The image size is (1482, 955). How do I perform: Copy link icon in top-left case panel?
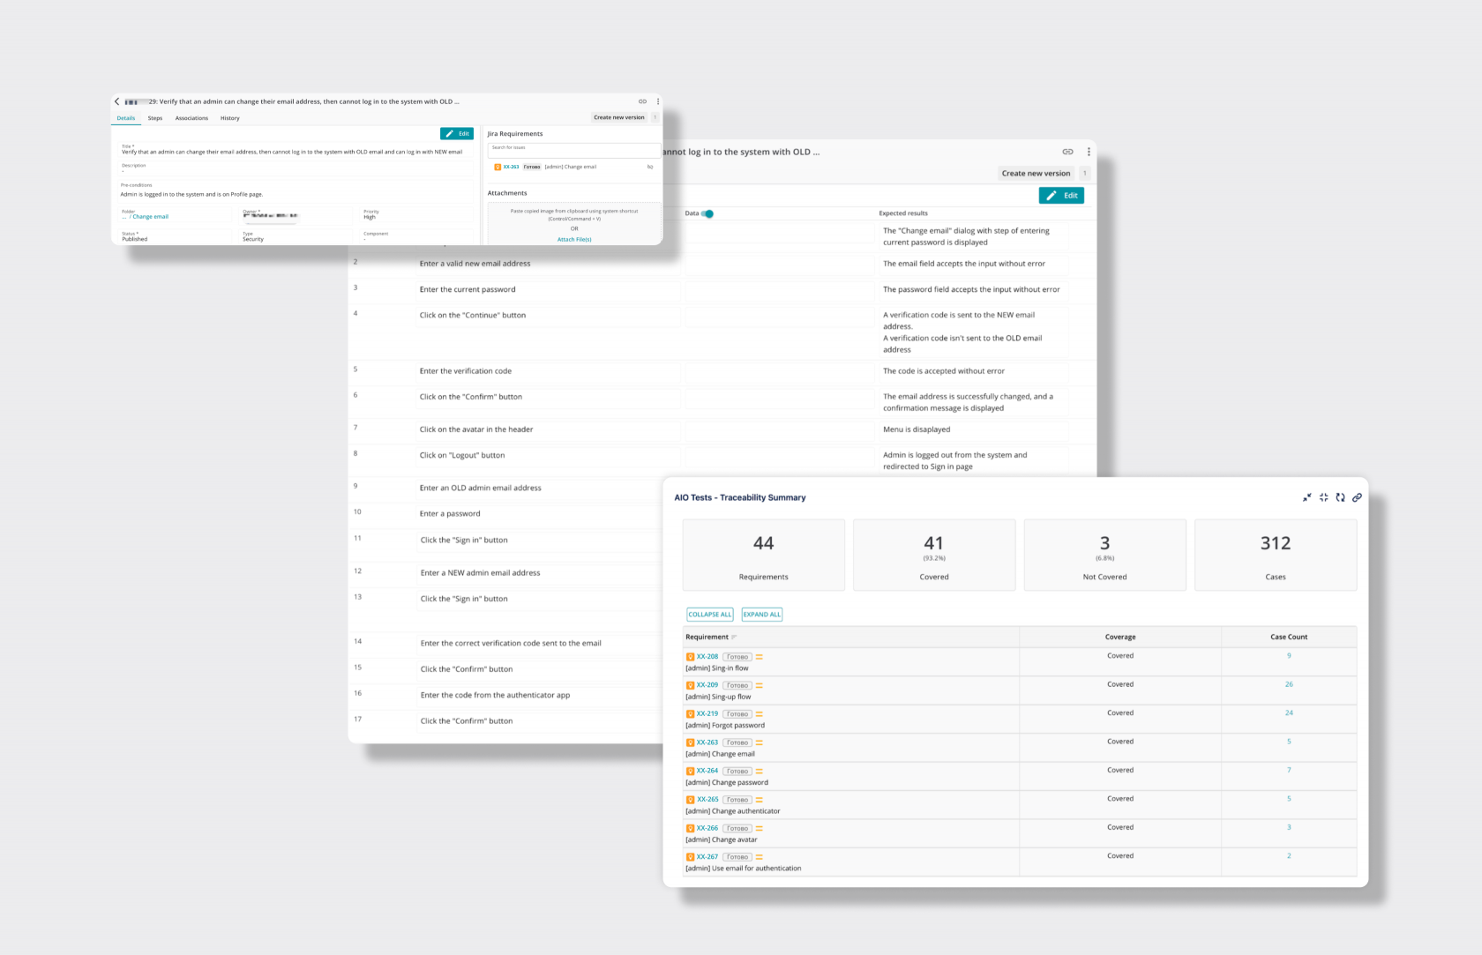(642, 101)
